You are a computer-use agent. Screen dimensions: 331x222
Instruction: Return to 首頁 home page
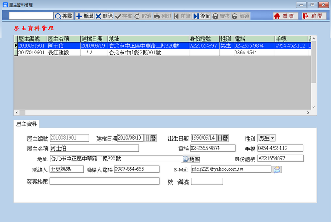click(x=286, y=16)
